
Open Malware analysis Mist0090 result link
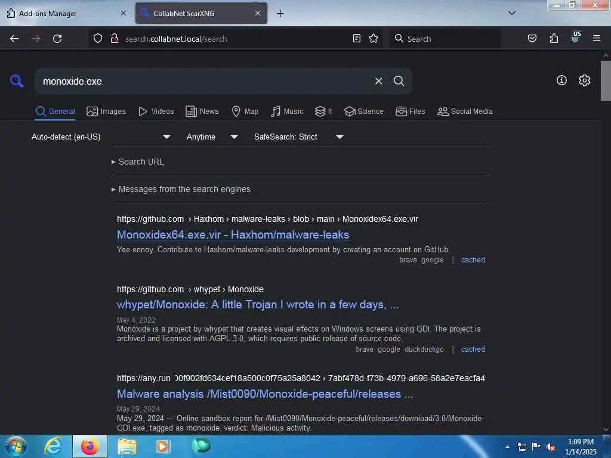265,394
